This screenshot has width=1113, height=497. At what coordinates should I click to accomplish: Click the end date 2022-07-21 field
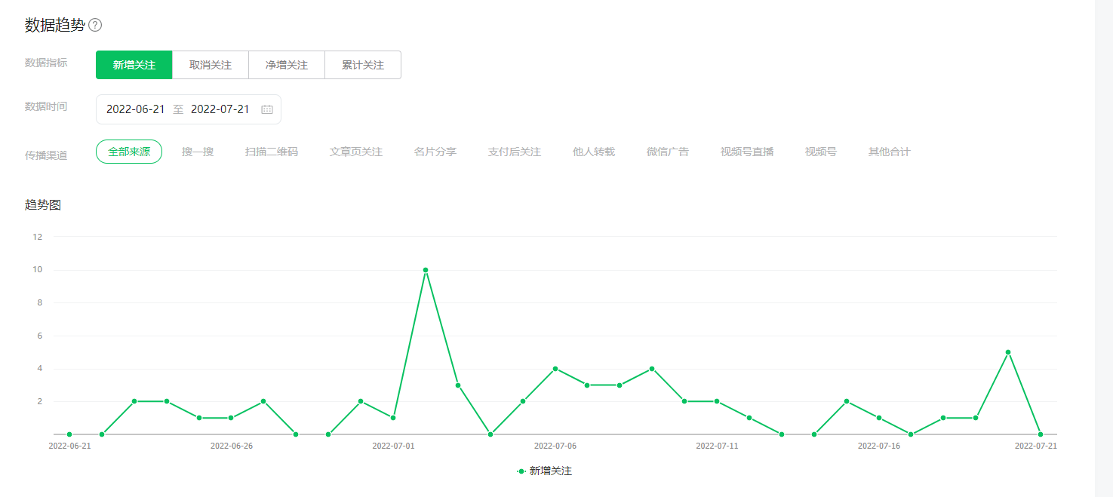tap(220, 109)
